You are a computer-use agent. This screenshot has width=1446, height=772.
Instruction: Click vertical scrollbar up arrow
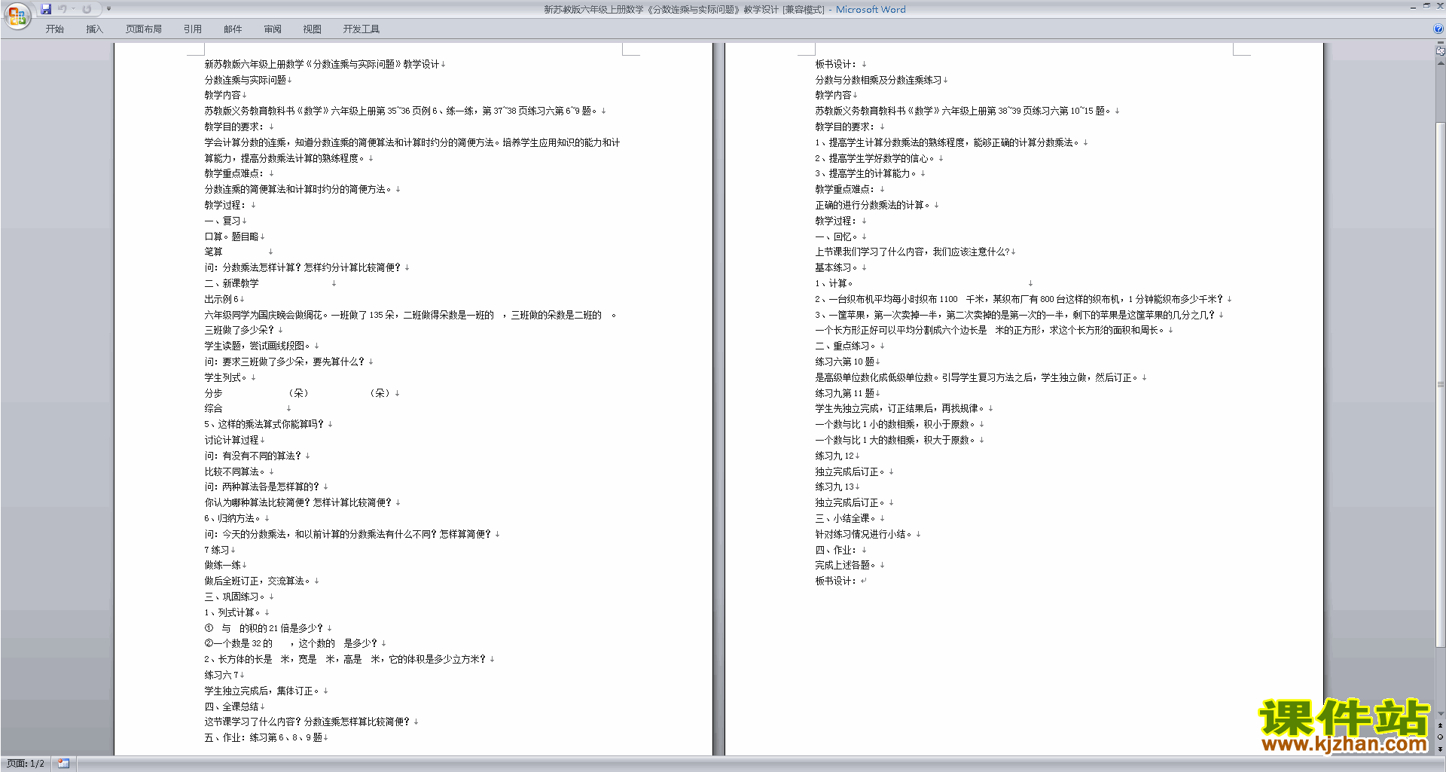(1440, 63)
